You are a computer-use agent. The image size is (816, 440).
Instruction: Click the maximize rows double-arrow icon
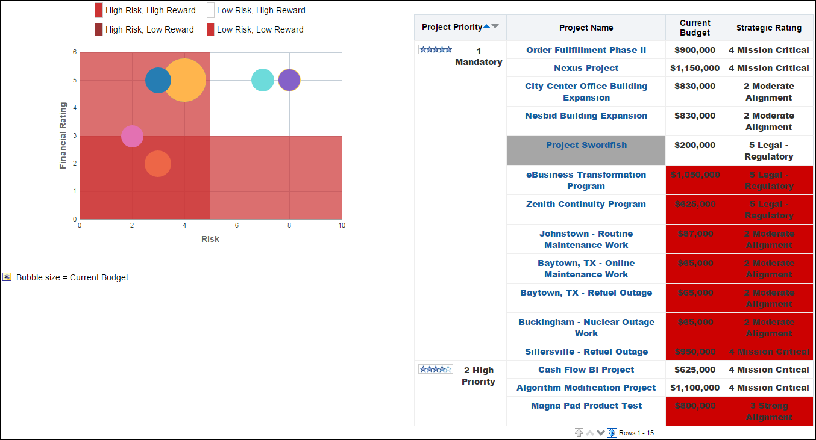click(x=612, y=432)
